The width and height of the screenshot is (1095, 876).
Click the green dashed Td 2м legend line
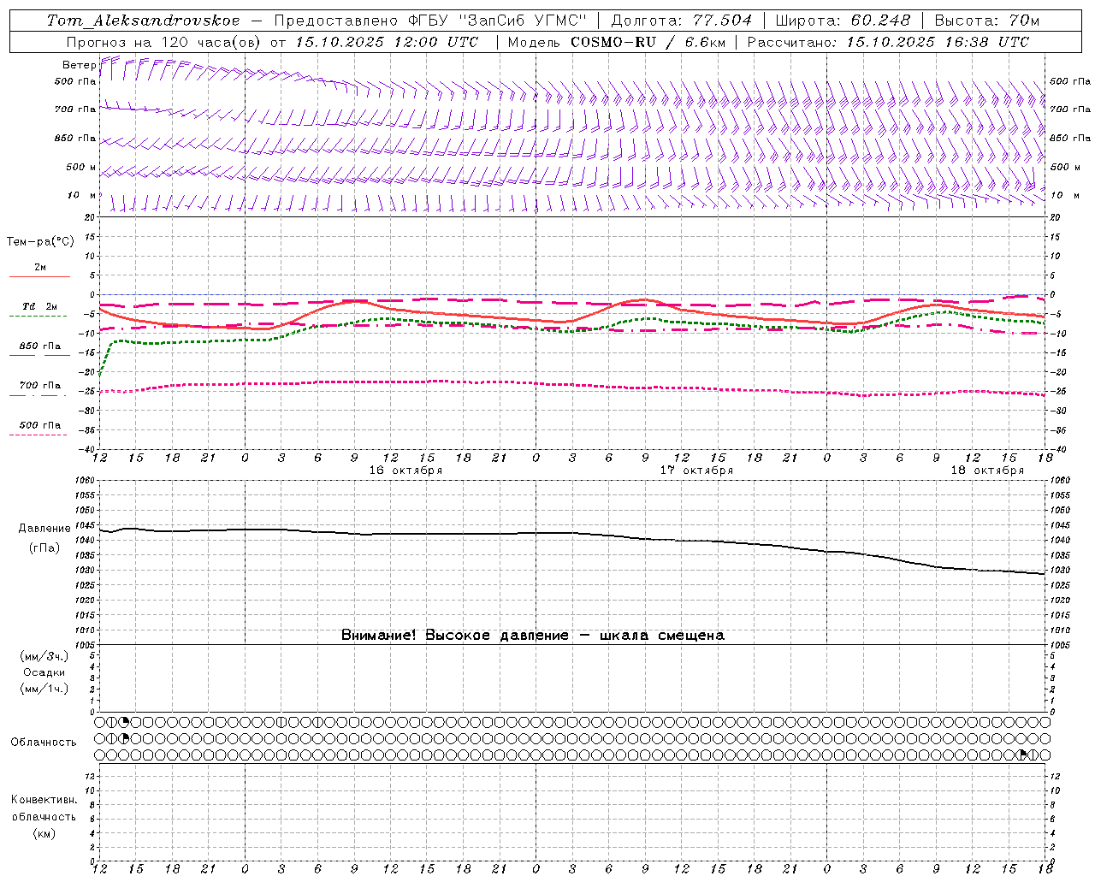(x=38, y=316)
